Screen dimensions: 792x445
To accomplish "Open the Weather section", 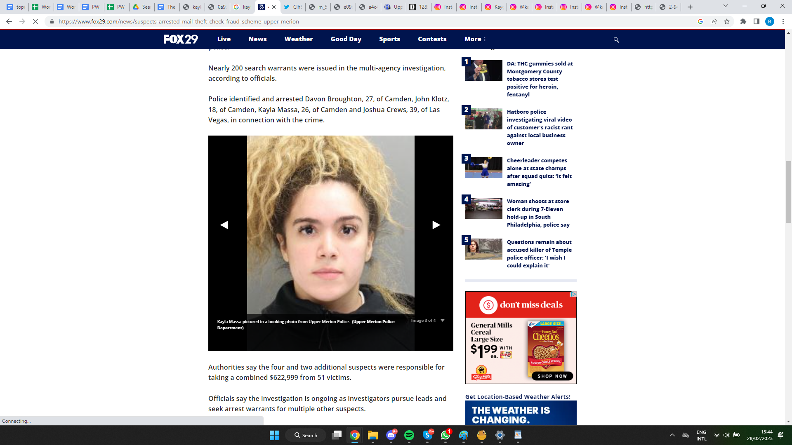I will point(299,39).
